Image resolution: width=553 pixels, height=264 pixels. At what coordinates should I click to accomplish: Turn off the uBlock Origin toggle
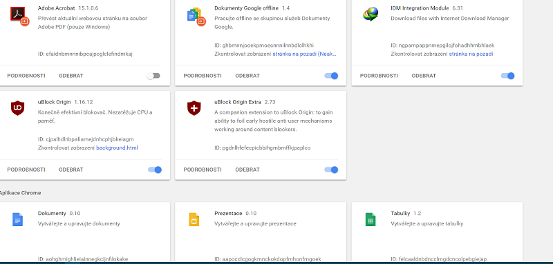(155, 170)
